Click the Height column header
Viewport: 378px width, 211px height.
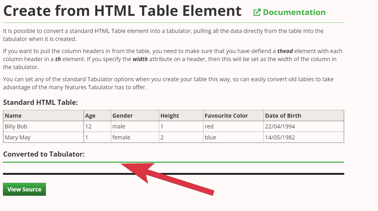coord(170,116)
